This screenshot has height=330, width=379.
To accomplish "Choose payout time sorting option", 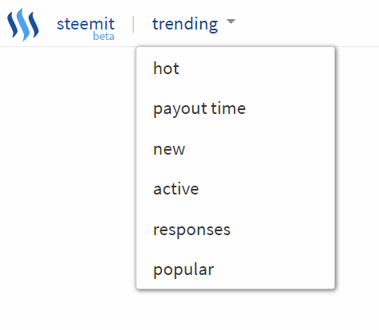I will [x=199, y=108].
